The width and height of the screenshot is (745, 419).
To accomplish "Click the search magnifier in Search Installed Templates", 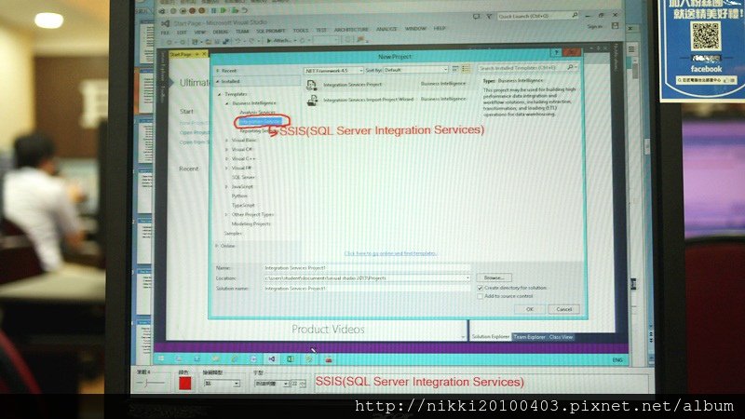I will (570, 67).
